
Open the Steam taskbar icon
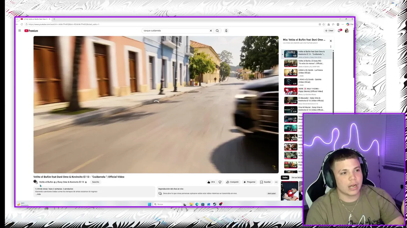(x=215, y=204)
